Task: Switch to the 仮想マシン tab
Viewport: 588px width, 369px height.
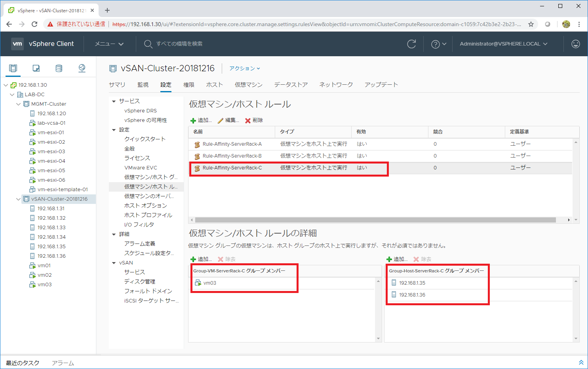Action: pyautogui.click(x=249, y=85)
